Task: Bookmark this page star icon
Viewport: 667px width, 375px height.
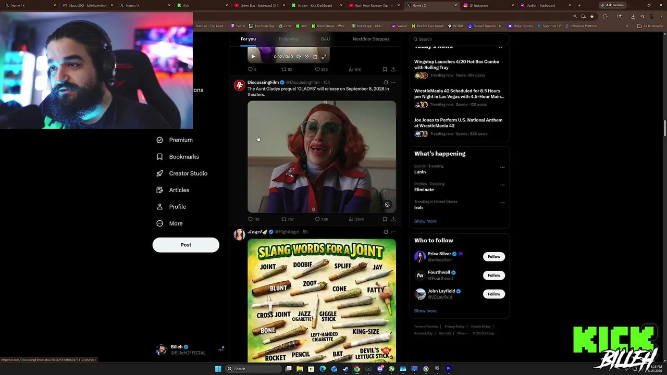Action: click(x=592, y=16)
